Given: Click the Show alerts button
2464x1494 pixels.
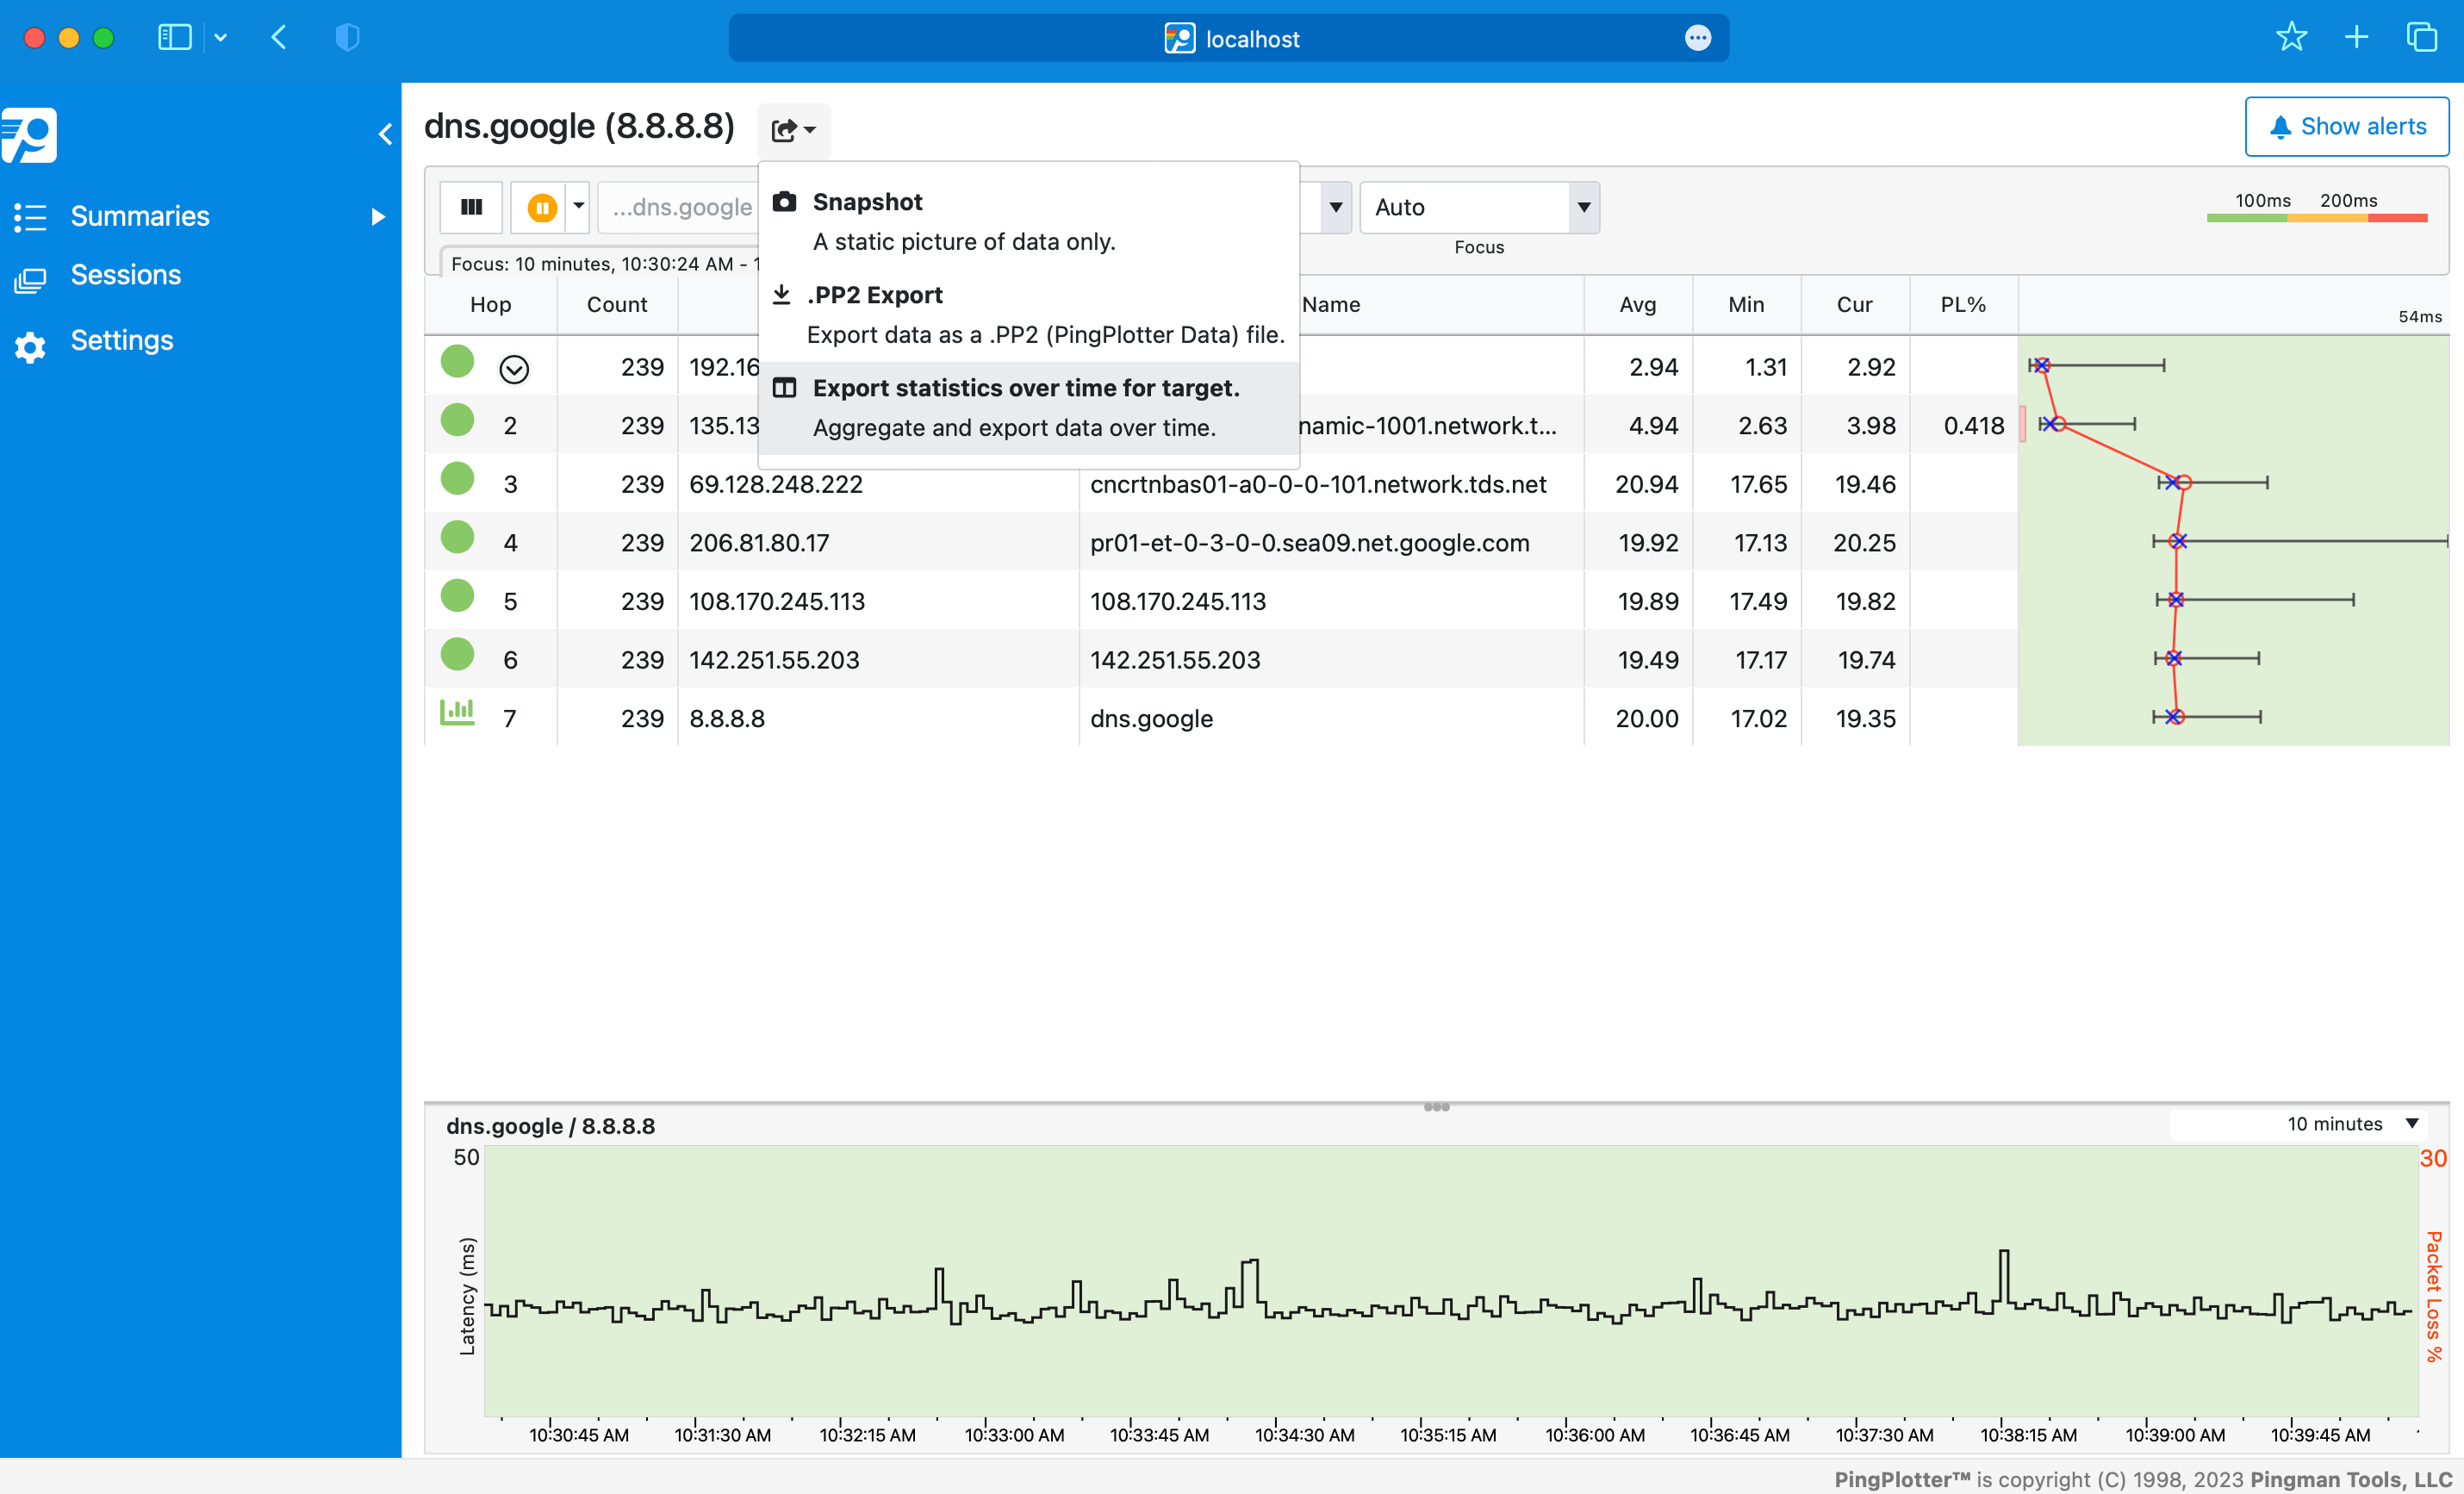Looking at the screenshot, I should click(2347, 126).
